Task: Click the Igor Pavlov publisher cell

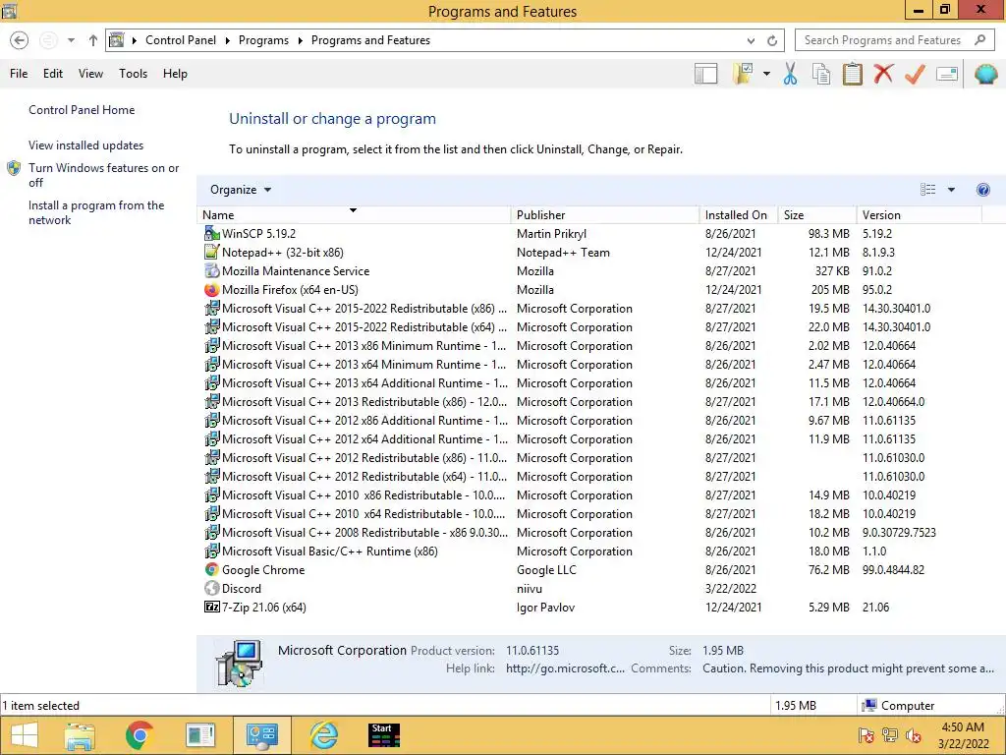Action: [x=545, y=608]
